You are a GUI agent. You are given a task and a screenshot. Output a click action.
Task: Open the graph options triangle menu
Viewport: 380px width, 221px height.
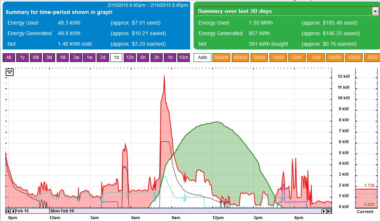(9, 72)
